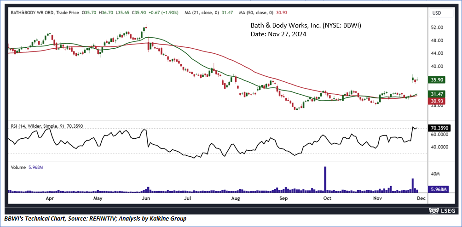Click the O35.70 open price value
462x227 pixels.
(x=90, y=13)
